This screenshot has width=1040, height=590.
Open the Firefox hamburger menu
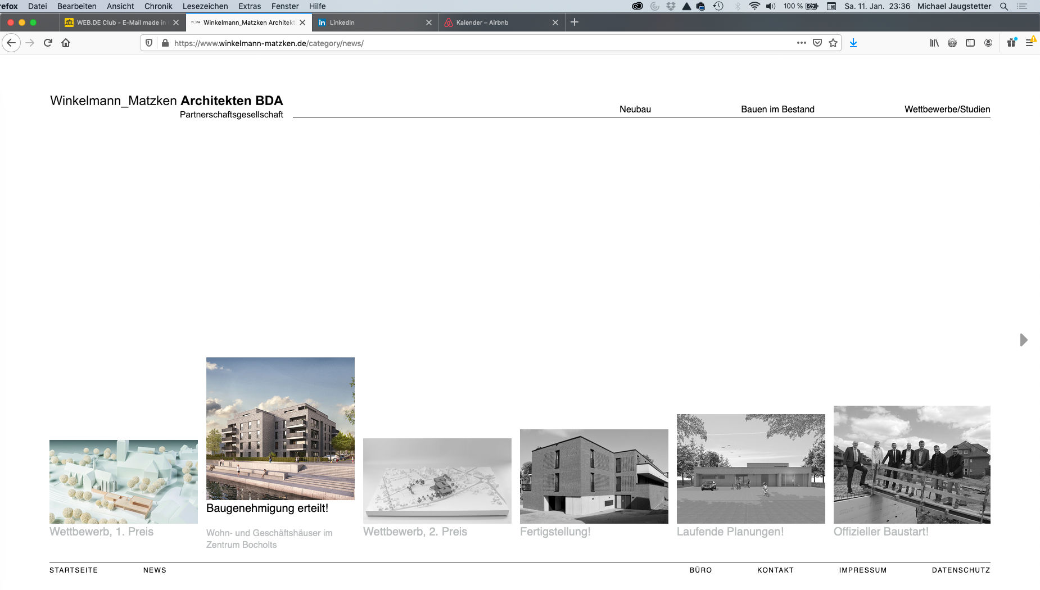1030,43
